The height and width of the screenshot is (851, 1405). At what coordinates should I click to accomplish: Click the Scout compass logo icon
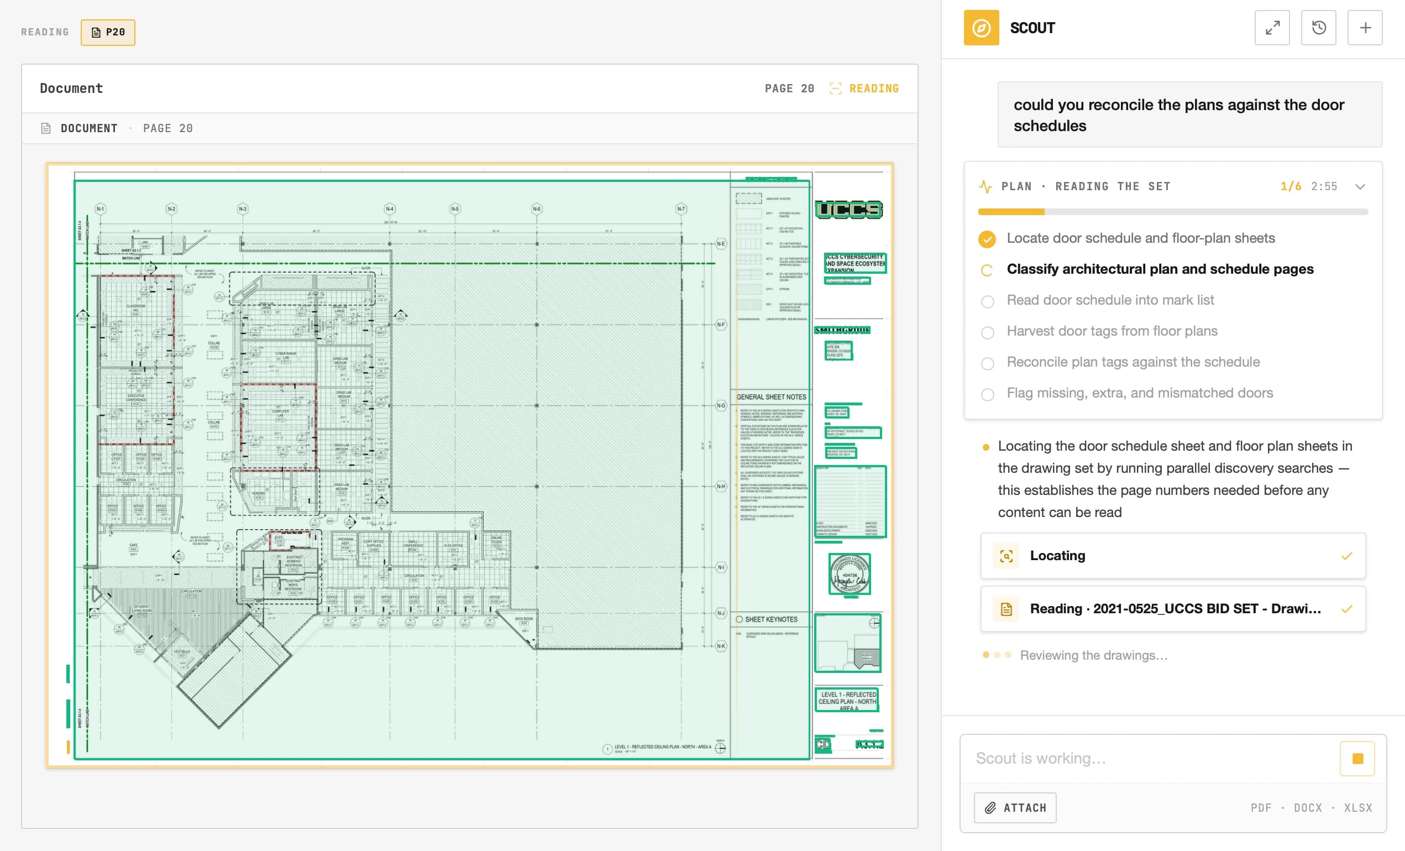[x=981, y=28]
